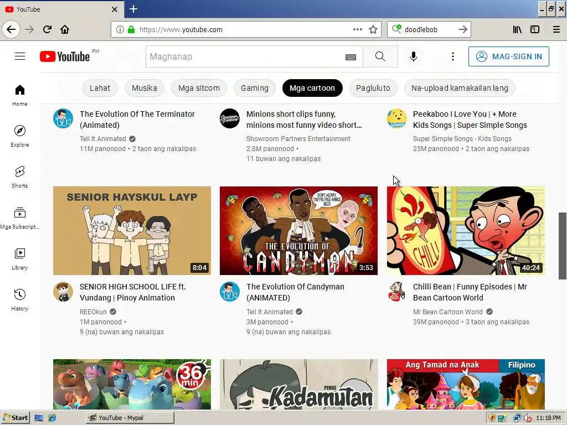
Task: Open Shorts in the sidebar
Action: tap(19, 177)
